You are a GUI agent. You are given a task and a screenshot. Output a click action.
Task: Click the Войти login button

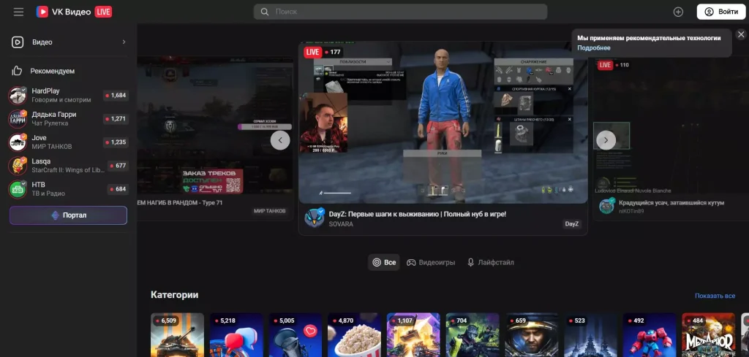point(719,12)
